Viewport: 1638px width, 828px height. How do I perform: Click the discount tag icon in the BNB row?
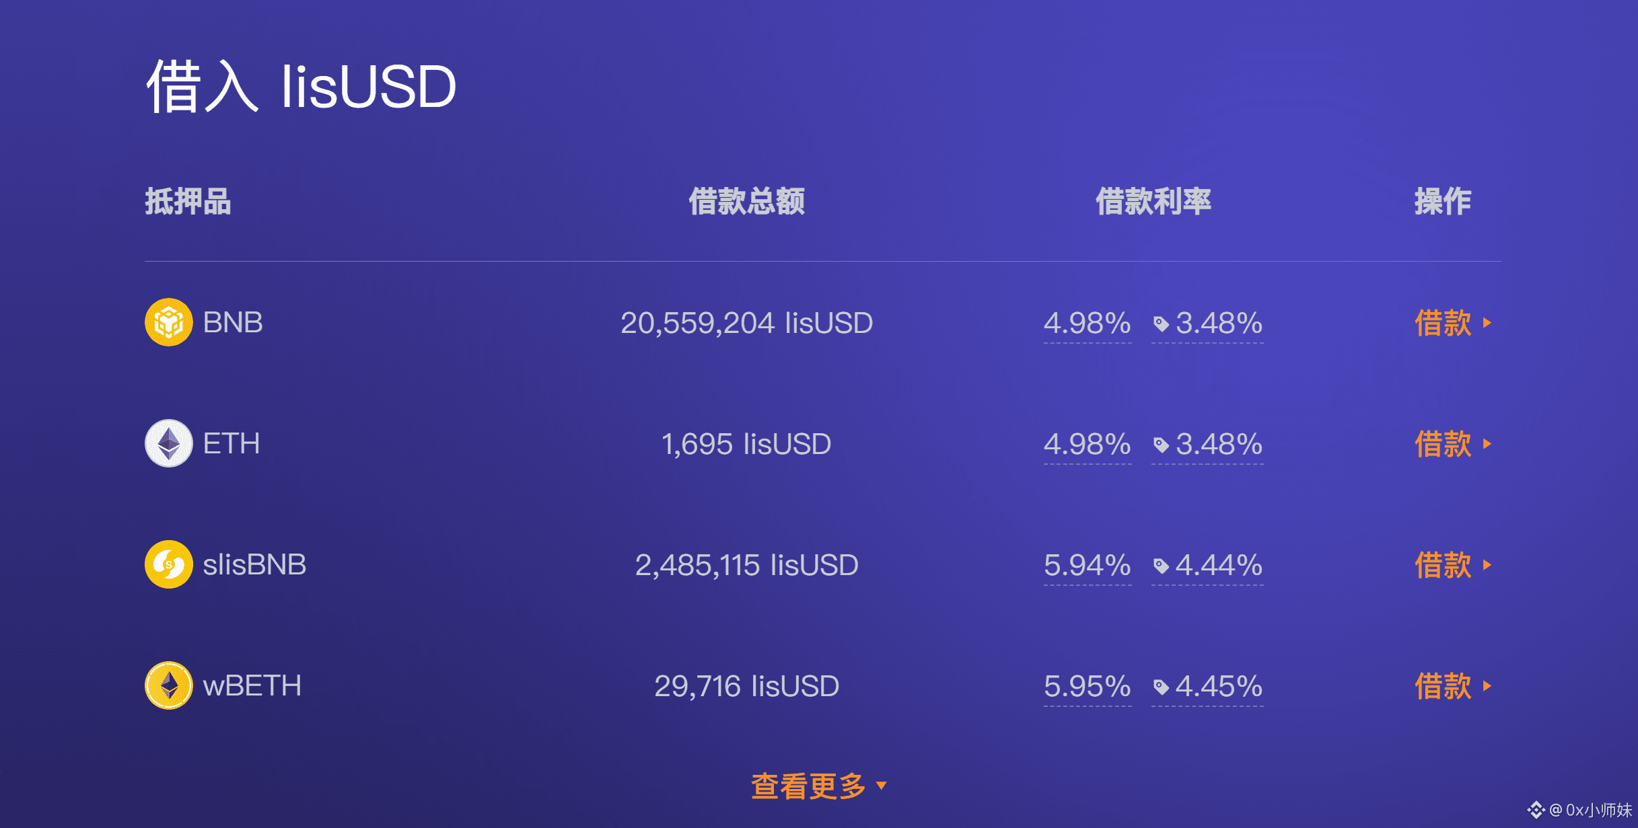[x=1161, y=324]
